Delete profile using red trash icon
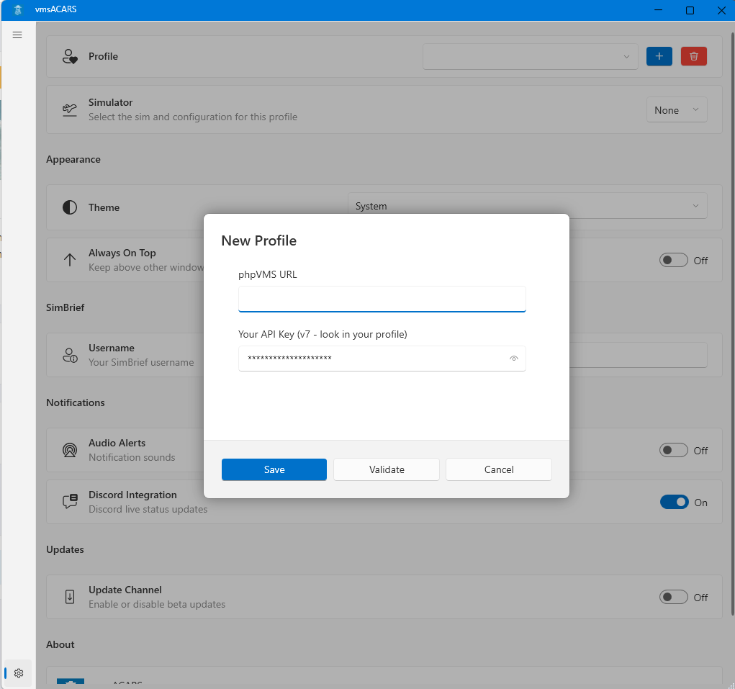The width and height of the screenshot is (735, 689). tap(693, 57)
